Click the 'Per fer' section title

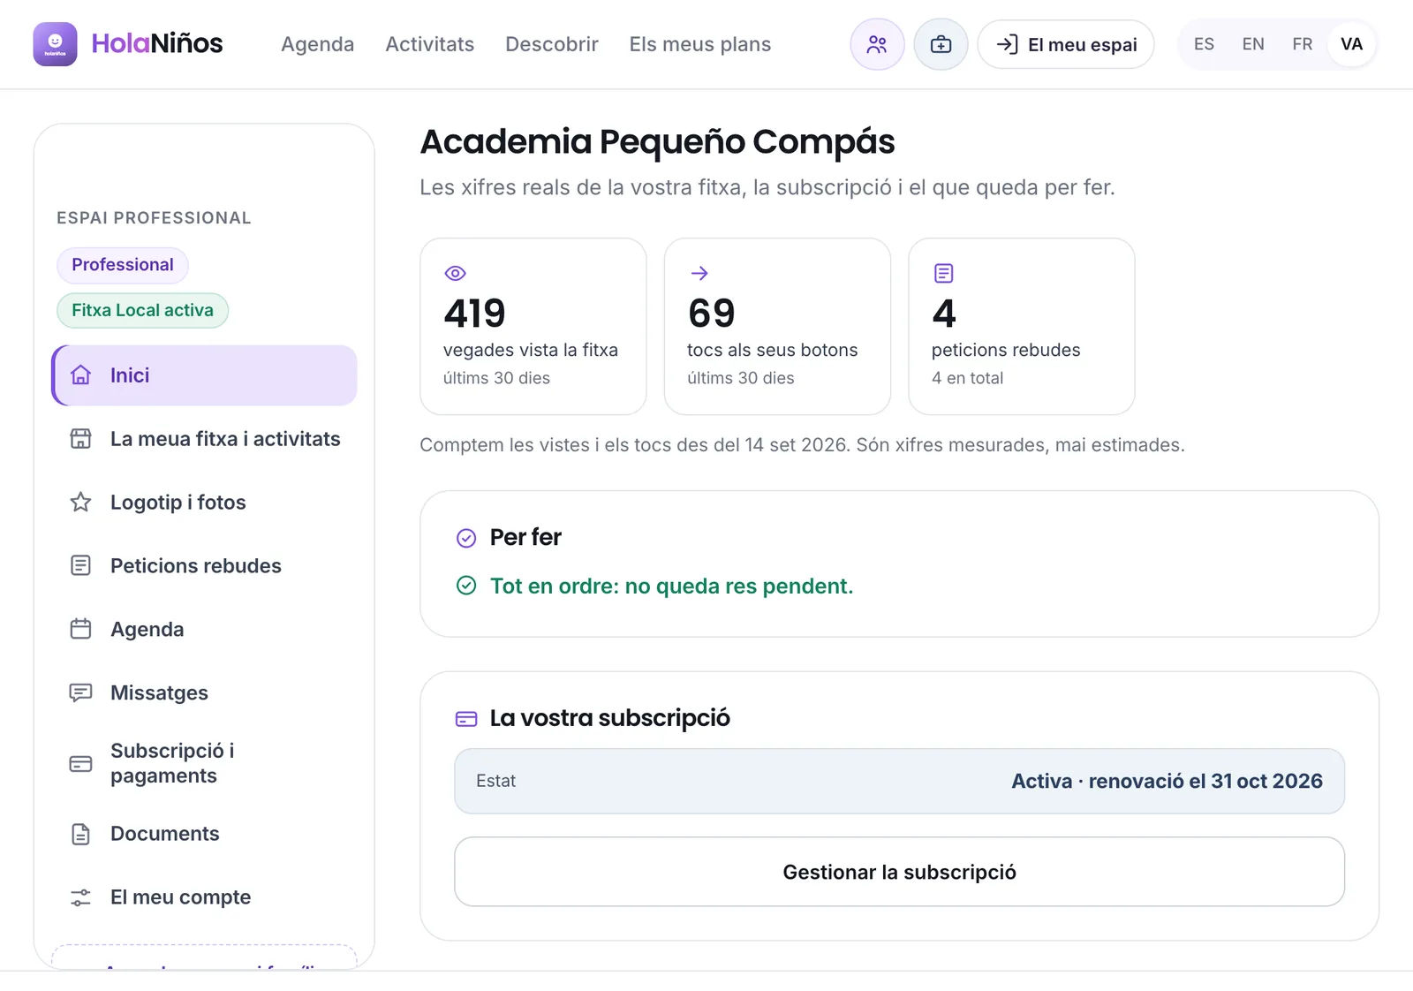click(525, 537)
